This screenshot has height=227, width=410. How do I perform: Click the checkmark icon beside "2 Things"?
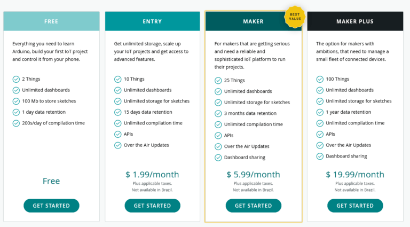16,79
